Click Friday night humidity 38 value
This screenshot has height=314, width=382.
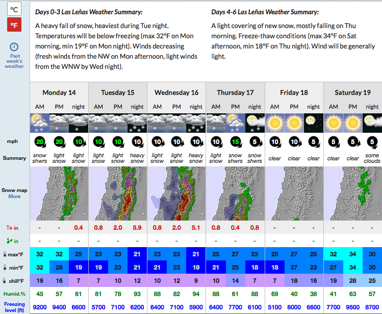314,294
